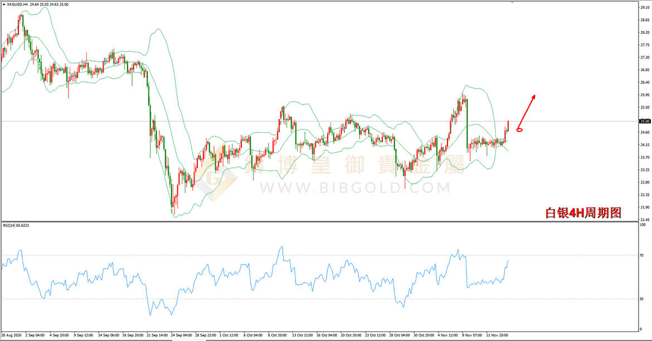Click the 25.95 price scale label
Image resolution: width=652 pixels, height=341 pixels.
tap(645, 95)
